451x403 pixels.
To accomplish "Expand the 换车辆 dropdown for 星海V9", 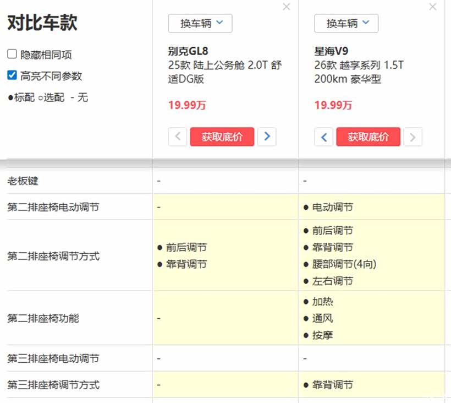I will 346,24.
